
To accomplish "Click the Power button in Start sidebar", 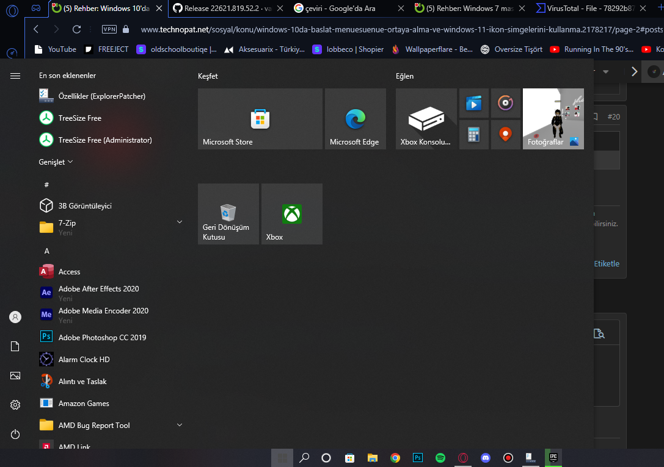I will click(15, 434).
